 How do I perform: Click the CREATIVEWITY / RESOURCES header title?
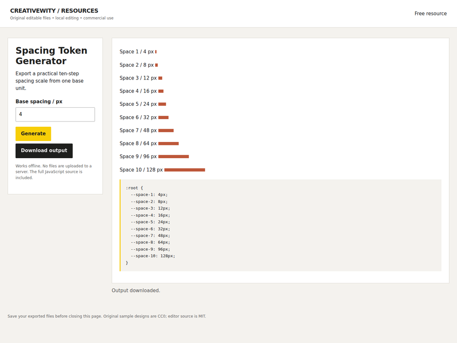[x=54, y=10]
